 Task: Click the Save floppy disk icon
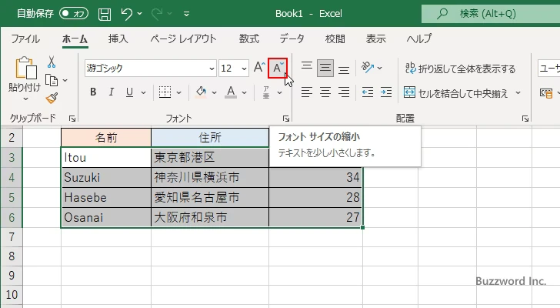click(105, 13)
